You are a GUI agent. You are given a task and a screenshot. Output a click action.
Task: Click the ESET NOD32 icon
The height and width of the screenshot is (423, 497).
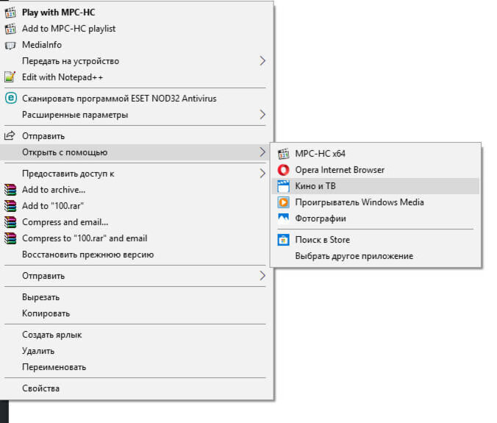11,99
